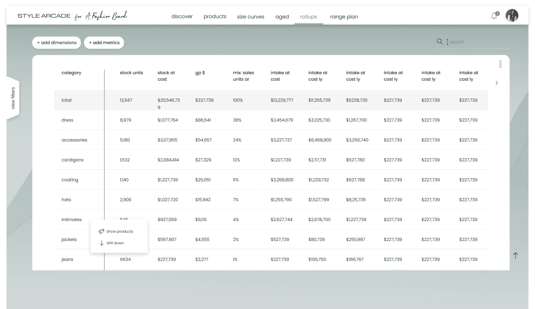Screen dimensions: 535x309
Task: Click cardigans mix value 12%
Action: coord(236,160)
